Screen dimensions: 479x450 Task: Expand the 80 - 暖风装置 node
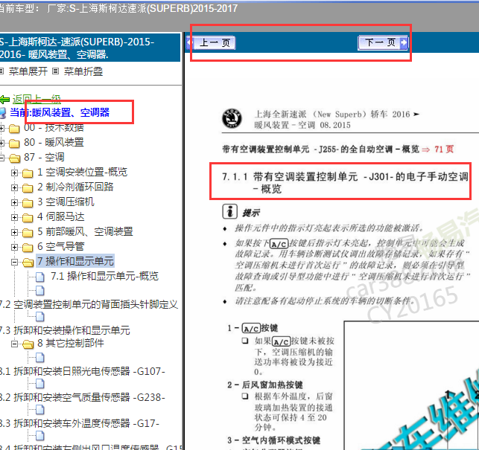point(1,143)
